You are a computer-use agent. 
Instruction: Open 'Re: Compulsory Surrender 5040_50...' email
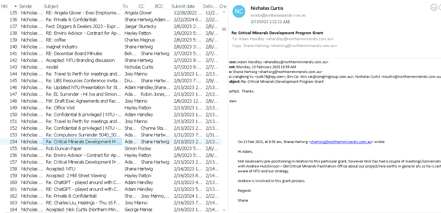[x=111, y=135]
